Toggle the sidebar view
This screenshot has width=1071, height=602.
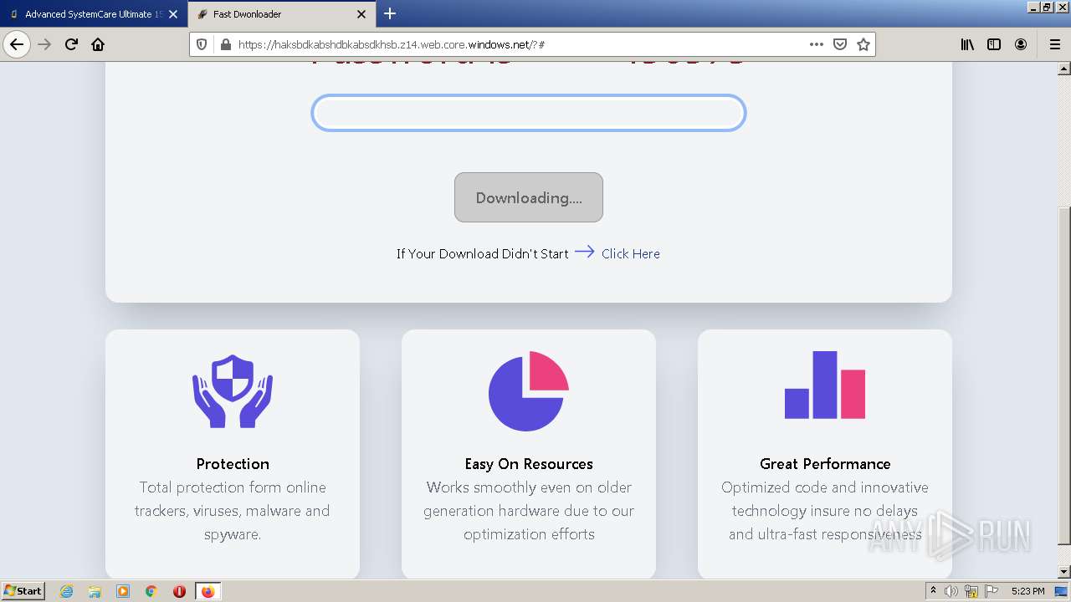coord(994,44)
